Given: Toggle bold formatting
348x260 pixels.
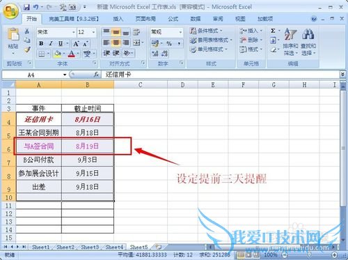Looking at the screenshot, I should (41, 43).
